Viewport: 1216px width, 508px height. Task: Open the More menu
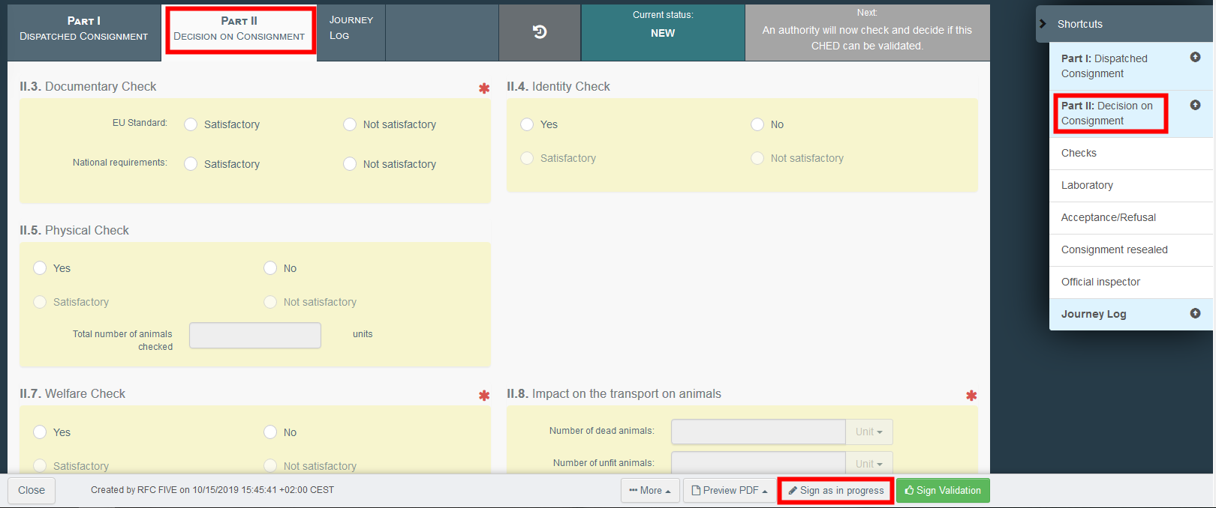(650, 491)
